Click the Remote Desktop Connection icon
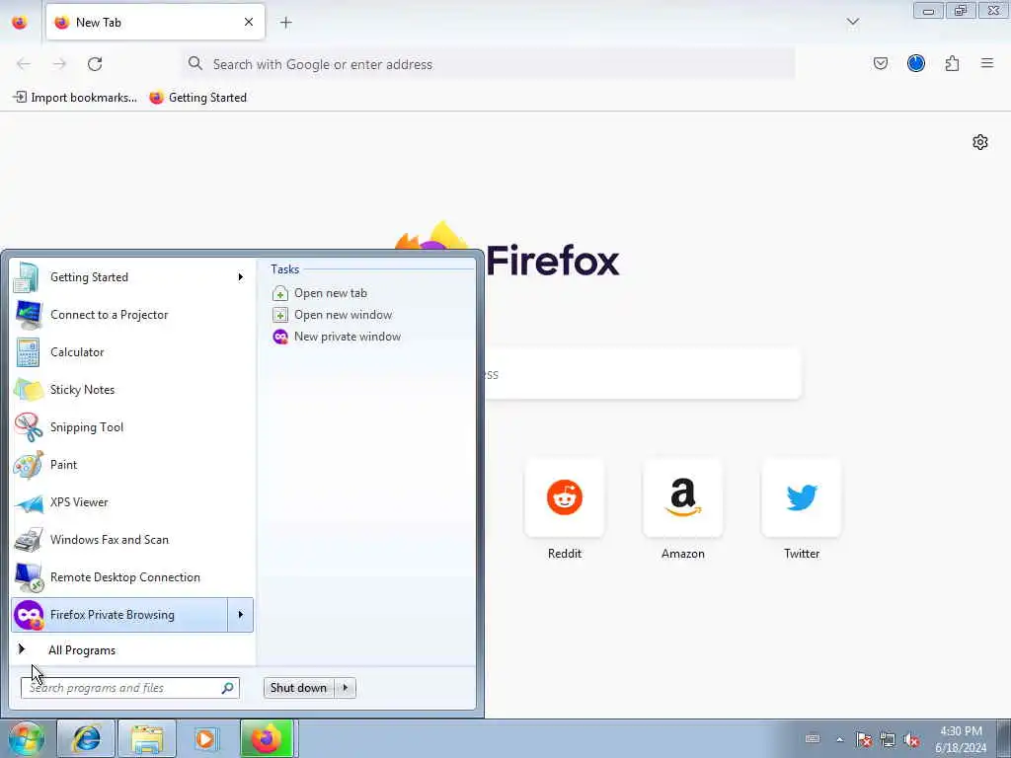This screenshot has width=1011, height=758. click(29, 577)
